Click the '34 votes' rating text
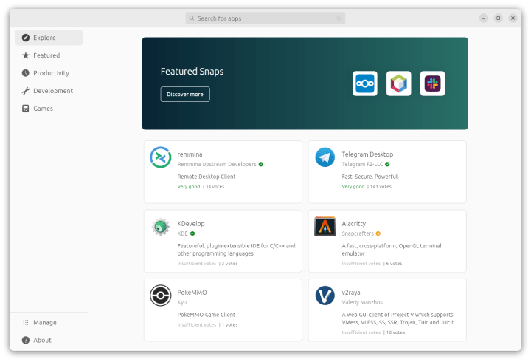Screen dimensions: 531x362 point(215,187)
